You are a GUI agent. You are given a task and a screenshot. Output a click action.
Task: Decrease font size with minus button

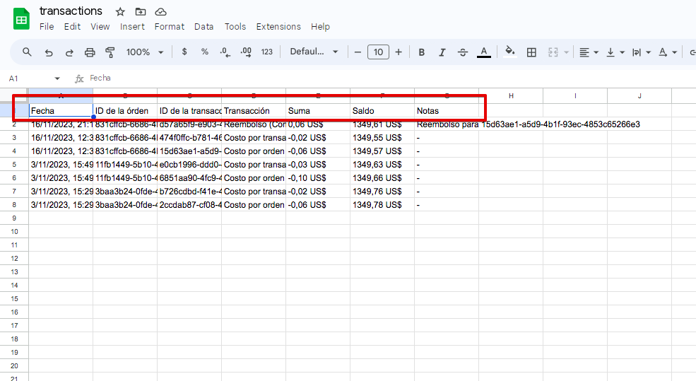[358, 52]
